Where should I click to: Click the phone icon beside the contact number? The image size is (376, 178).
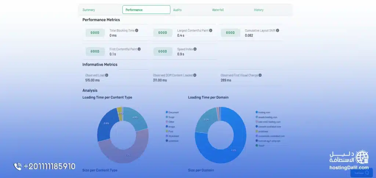tap(18, 167)
